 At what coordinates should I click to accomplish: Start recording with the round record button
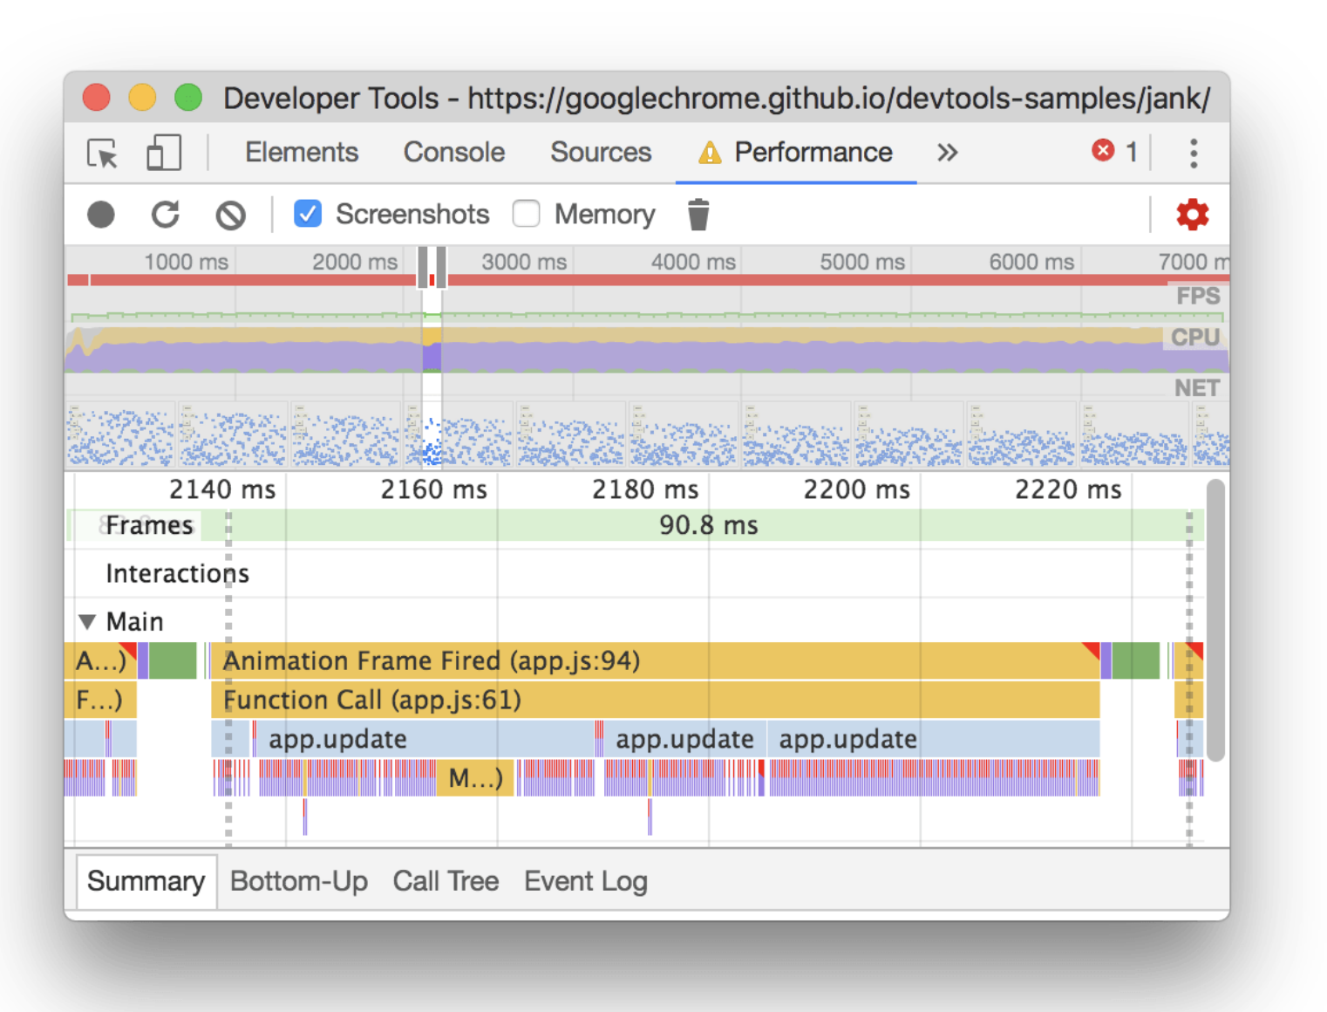point(101,215)
